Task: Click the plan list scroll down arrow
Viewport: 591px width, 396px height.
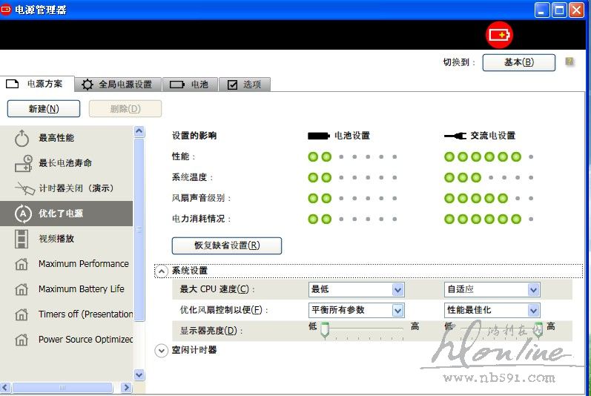Action: [x=139, y=375]
